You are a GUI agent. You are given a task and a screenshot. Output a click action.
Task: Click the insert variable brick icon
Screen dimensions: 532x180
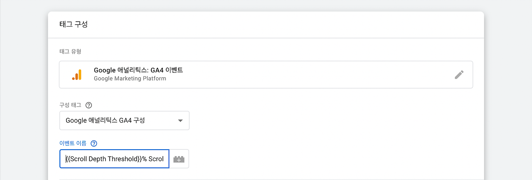point(179,159)
